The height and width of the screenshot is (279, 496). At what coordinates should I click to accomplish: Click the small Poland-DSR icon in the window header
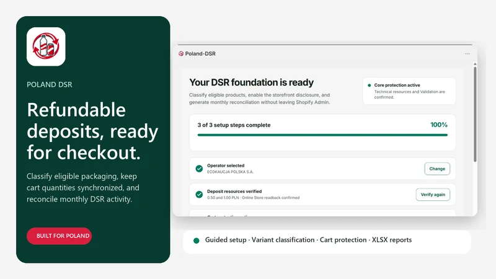pyautogui.click(x=181, y=54)
